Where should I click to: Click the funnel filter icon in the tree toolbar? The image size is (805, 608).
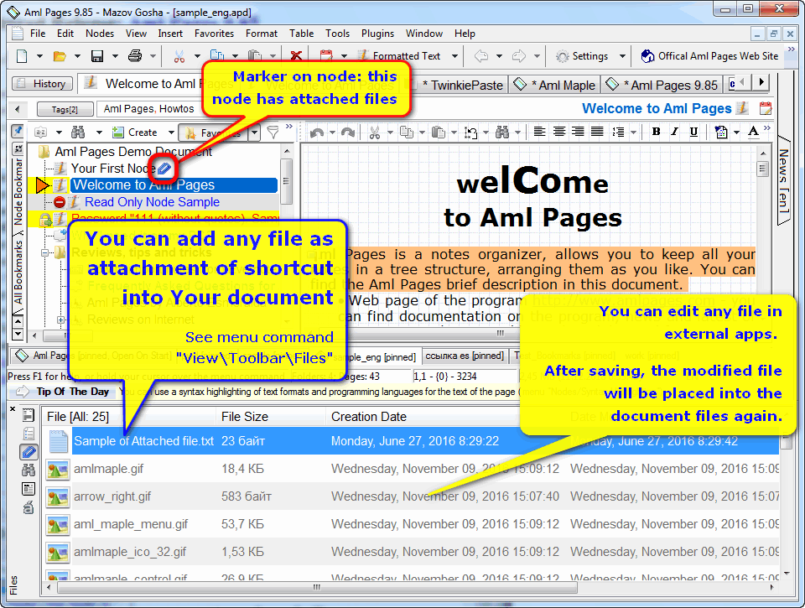point(273,133)
